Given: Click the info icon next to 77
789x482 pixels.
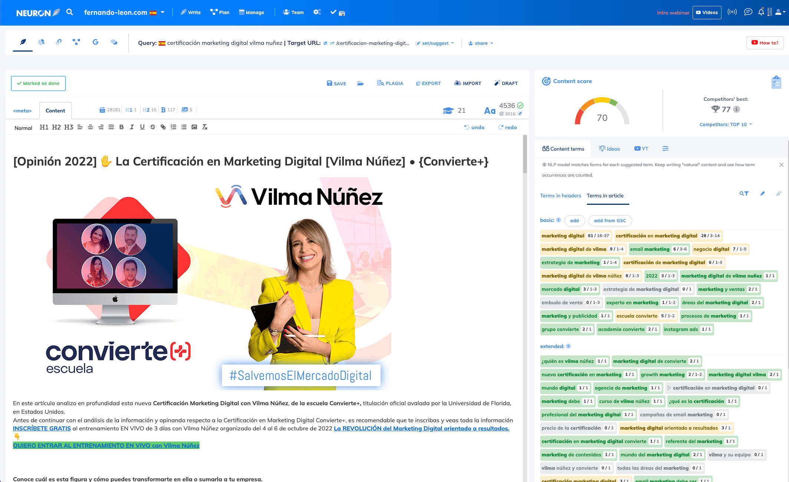Looking at the screenshot, I should [x=737, y=109].
